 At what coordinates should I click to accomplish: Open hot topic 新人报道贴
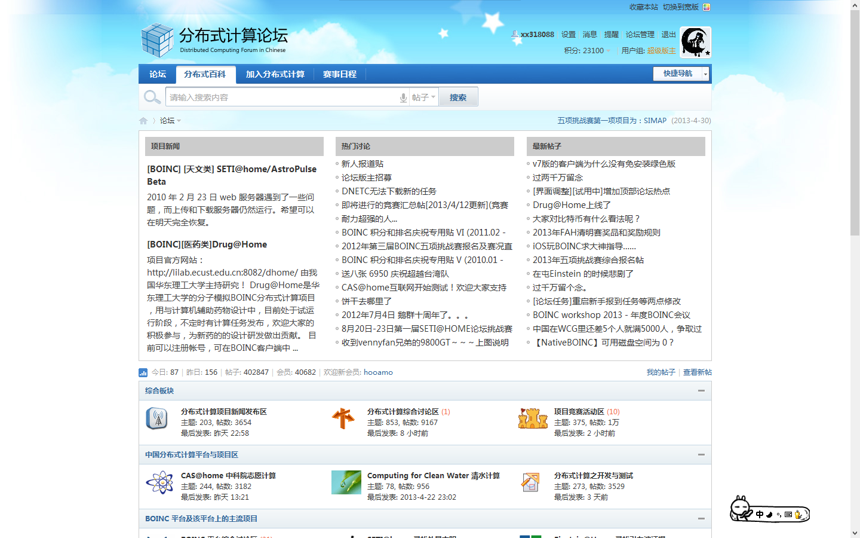coord(363,164)
